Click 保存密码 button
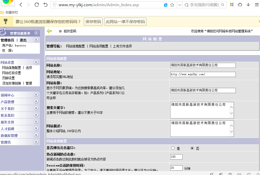This screenshot has height=175, width=260. (93, 22)
